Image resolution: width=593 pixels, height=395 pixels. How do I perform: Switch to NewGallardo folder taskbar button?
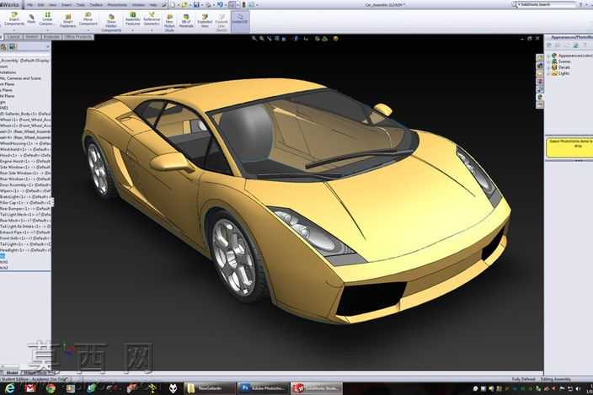pos(209,388)
